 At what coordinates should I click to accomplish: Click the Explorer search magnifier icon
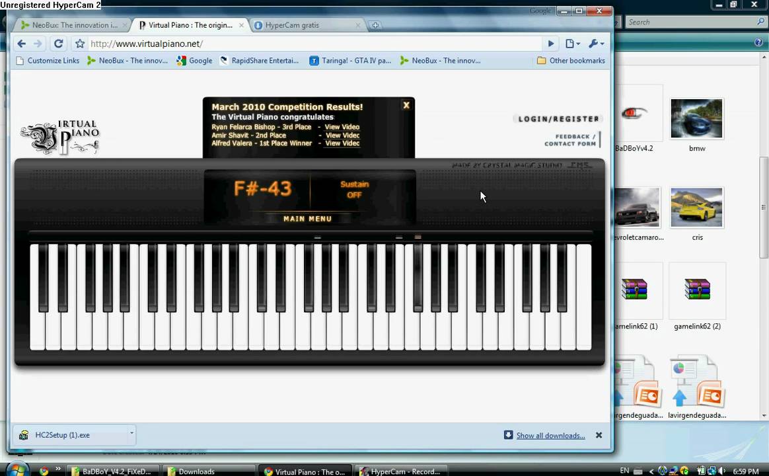coord(760,22)
